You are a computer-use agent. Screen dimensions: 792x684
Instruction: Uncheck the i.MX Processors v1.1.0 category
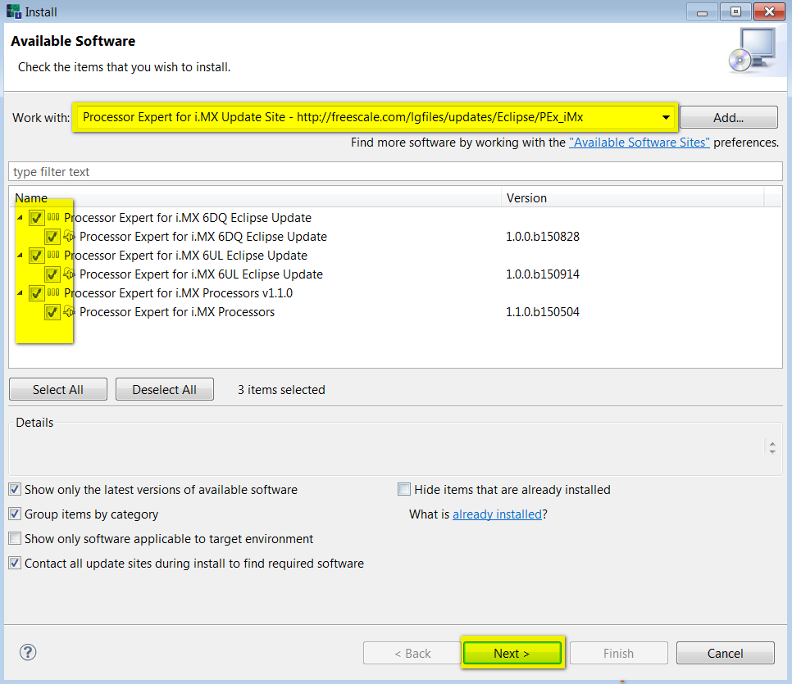36,293
